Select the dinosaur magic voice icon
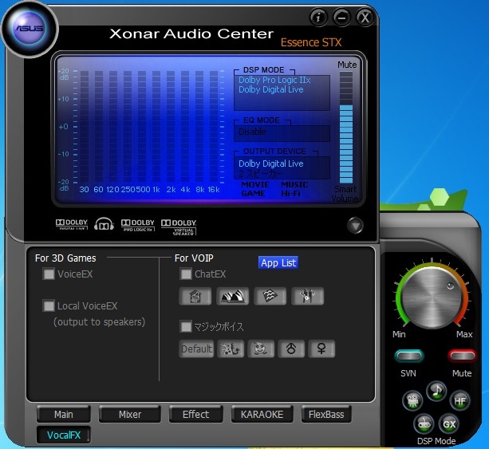Screen dimensions: 489x449 (231, 349)
